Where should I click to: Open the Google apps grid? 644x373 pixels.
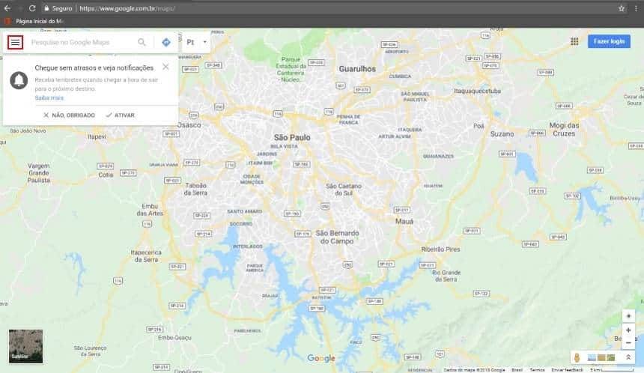574,41
